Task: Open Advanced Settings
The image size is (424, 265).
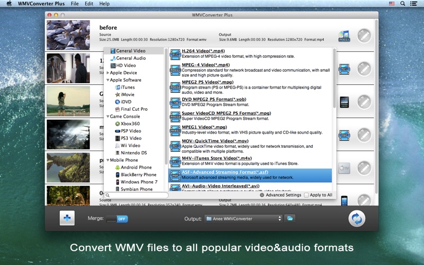Action: coord(280,195)
